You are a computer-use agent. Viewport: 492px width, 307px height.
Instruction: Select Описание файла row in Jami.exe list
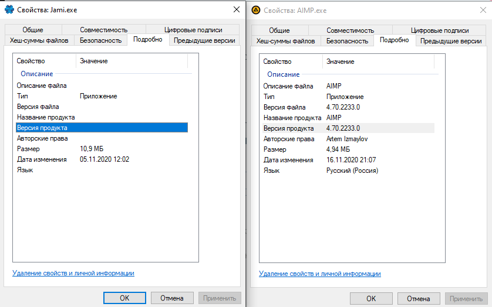[102, 86]
